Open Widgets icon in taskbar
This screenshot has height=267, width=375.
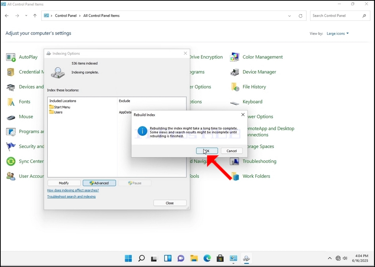point(168,258)
